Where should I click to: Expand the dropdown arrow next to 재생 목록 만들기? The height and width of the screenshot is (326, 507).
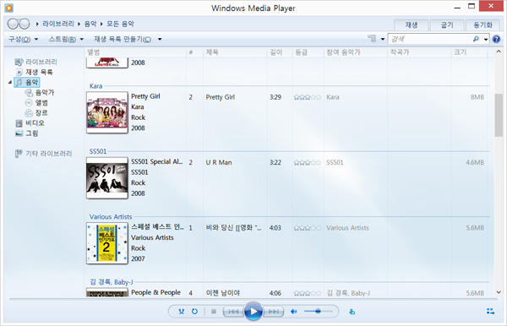click(x=160, y=40)
